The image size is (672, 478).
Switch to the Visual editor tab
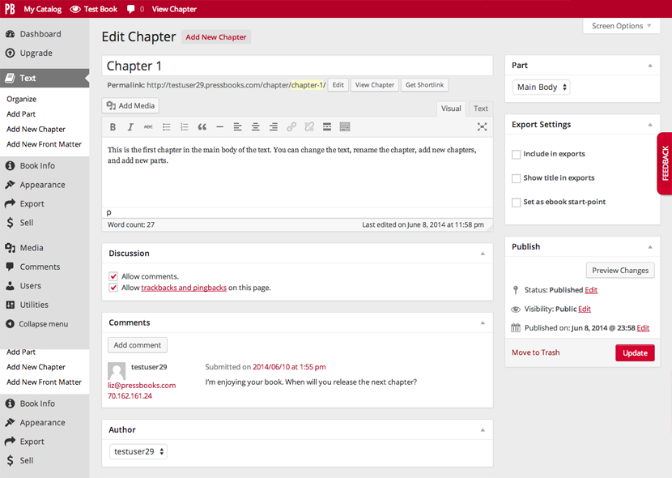pos(451,109)
